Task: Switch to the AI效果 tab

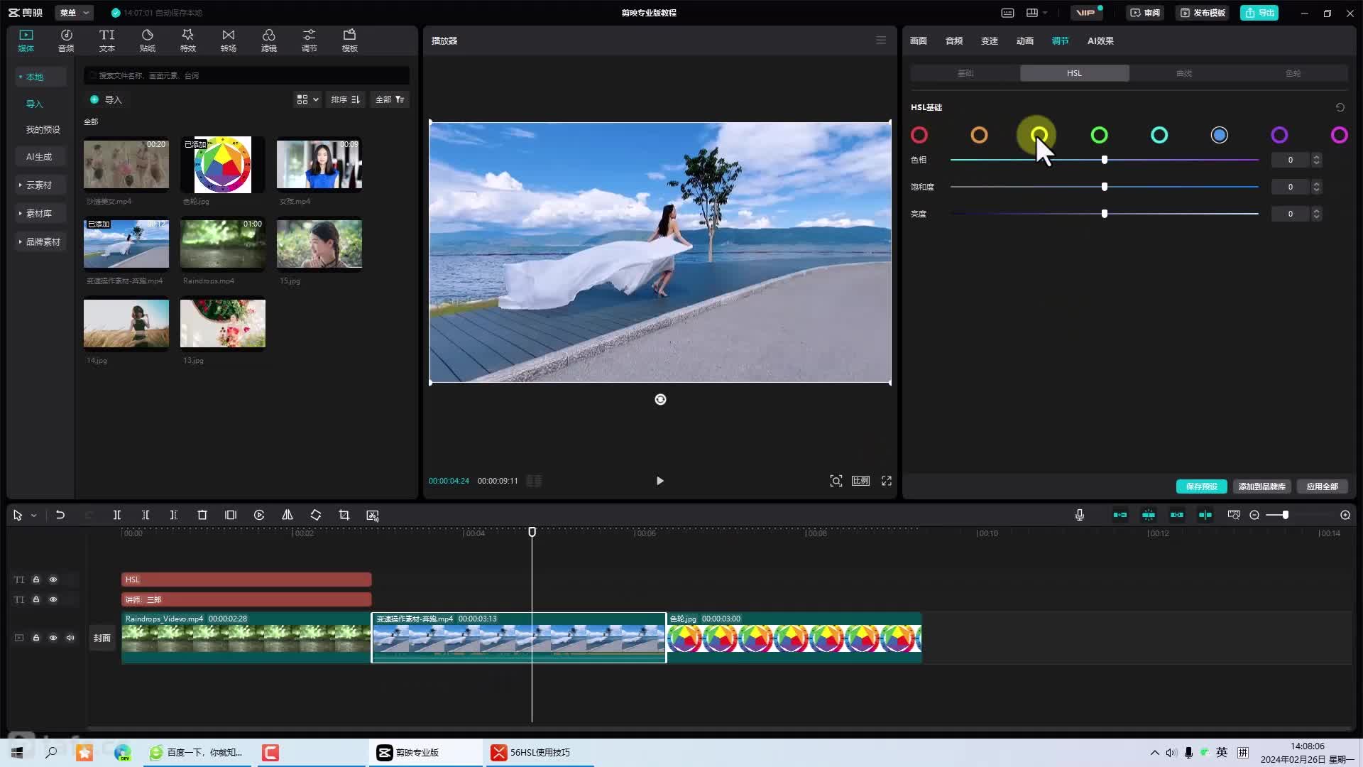Action: pos(1100,40)
